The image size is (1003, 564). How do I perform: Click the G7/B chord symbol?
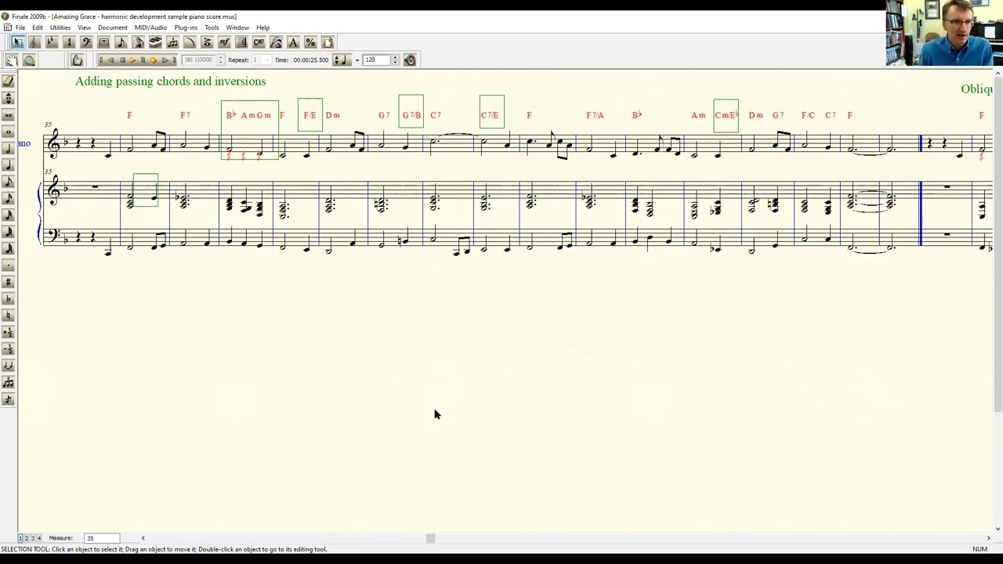tap(411, 115)
